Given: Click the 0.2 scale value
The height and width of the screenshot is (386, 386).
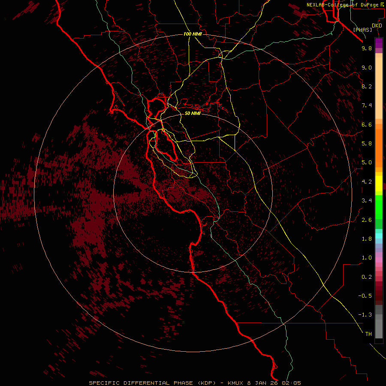Looking at the screenshot, I should coord(367,277).
